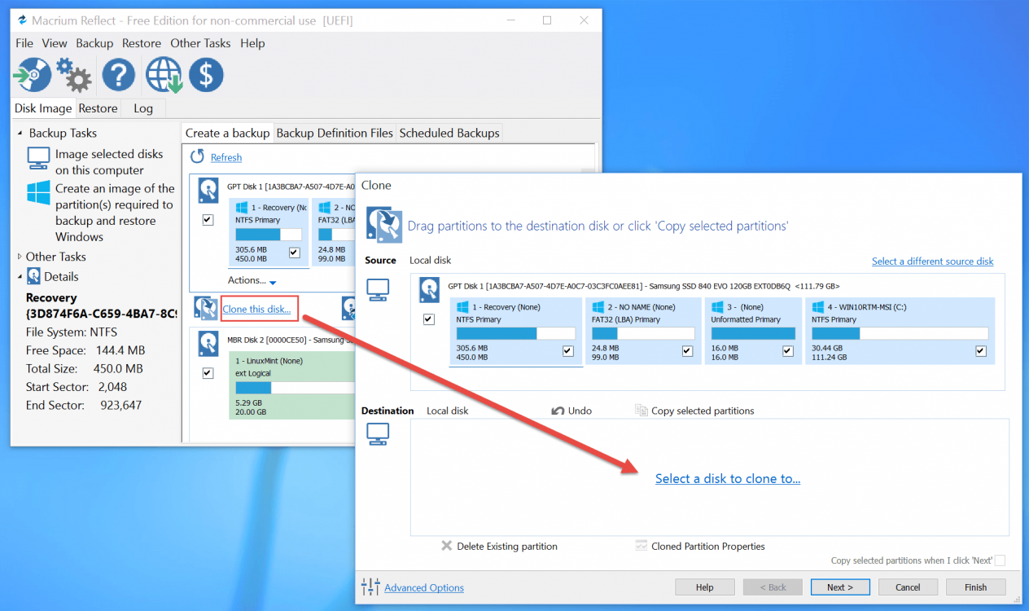1029x611 pixels.
Task: Uncheck partition 3 Unformatted in Clone dialog
Action: 788,351
